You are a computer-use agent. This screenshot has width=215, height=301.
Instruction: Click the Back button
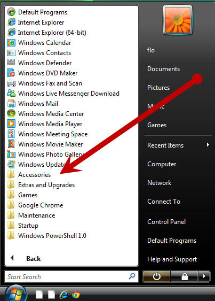(x=26, y=258)
